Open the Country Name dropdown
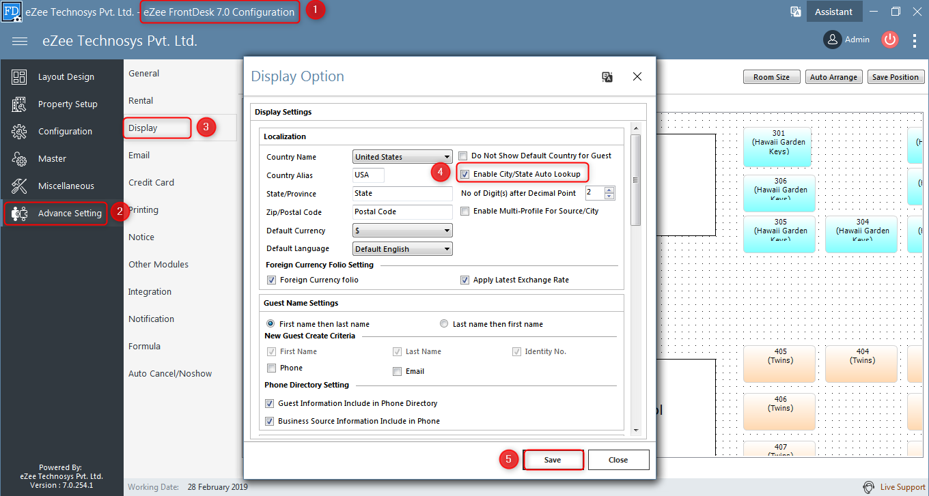 pos(402,156)
